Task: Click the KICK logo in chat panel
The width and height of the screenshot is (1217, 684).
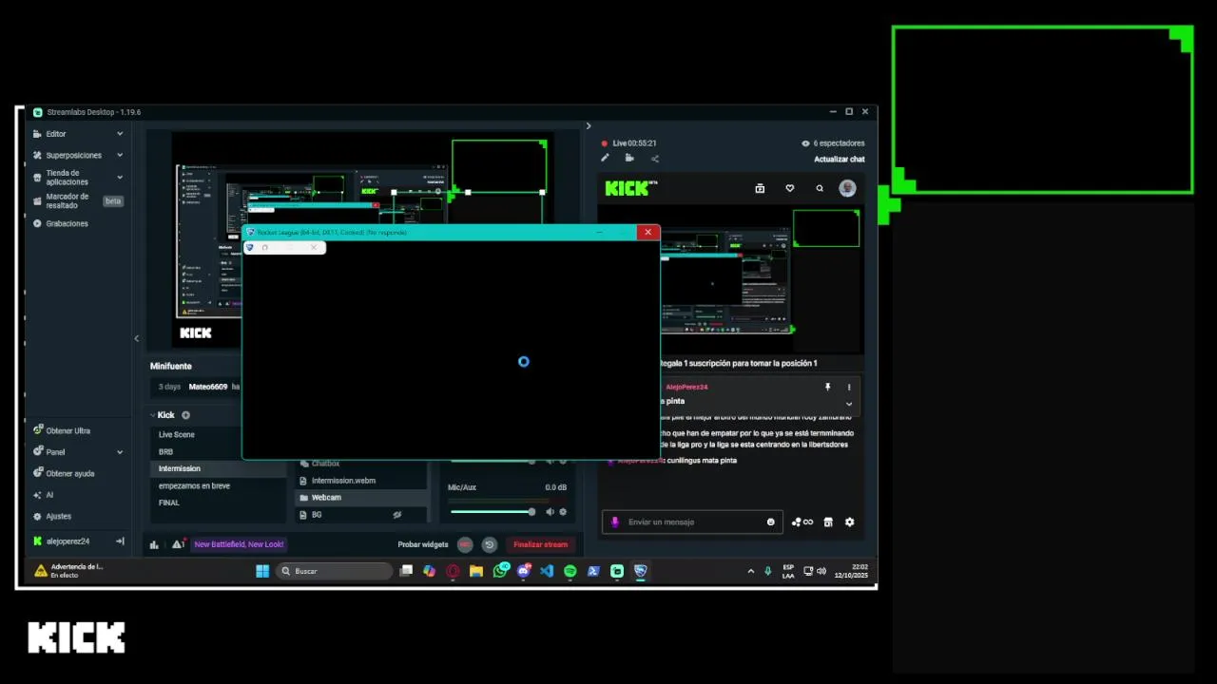Action: tap(631, 188)
